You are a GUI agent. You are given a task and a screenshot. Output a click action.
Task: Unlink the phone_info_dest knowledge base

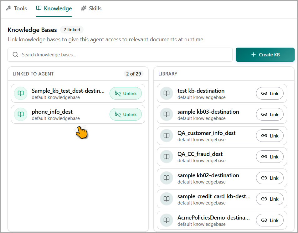[x=126, y=114]
